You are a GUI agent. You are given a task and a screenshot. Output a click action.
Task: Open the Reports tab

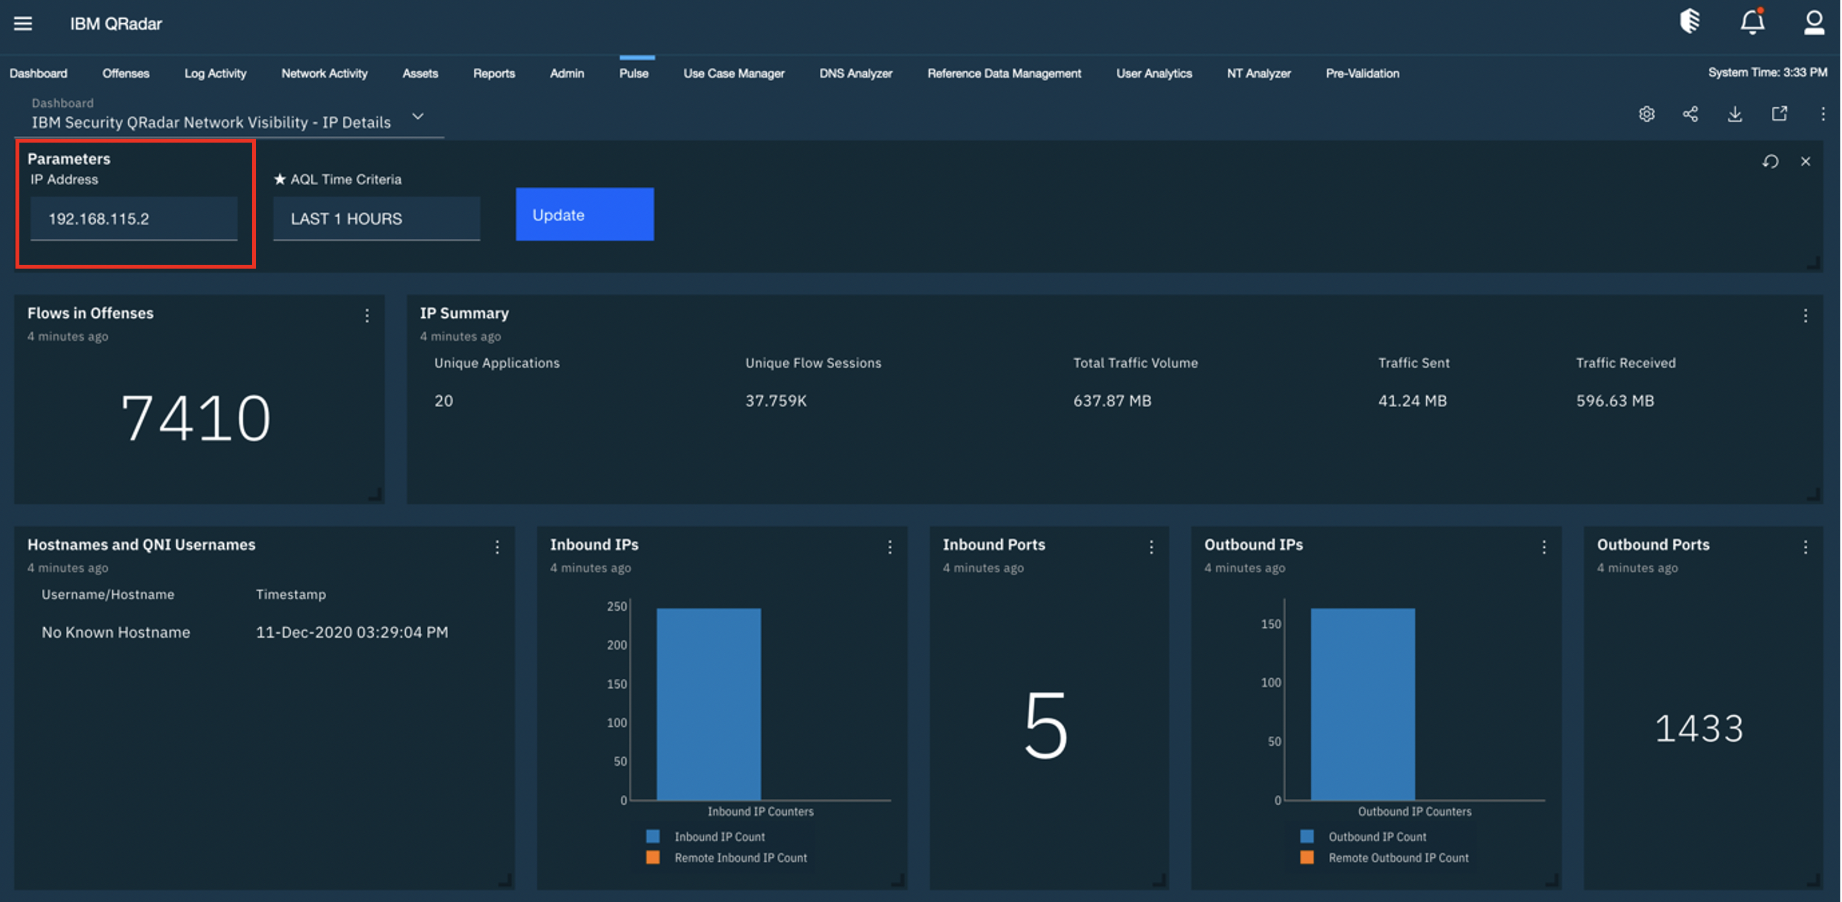coord(494,73)
